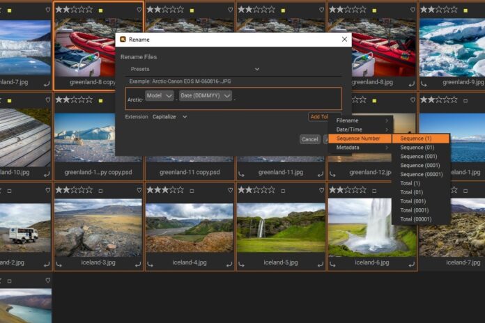Open the Model token dropdown
The height and width of the screenshot is (323, 485).
pyautogui.click(x=159, y=96)
